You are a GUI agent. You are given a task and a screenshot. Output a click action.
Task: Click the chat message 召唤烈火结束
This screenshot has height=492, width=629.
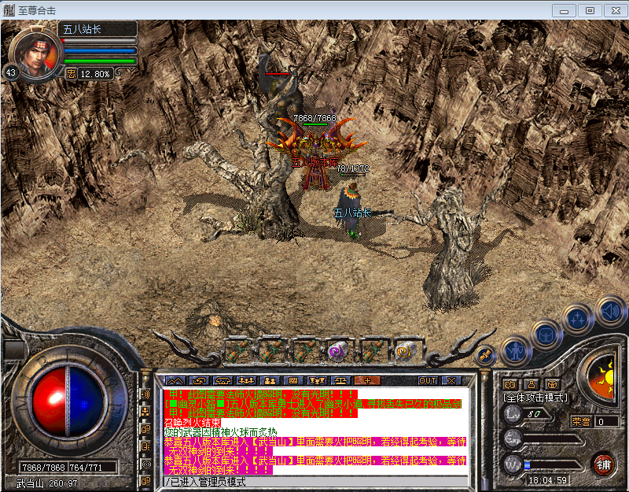pyautogui.click(x=193, y=423)
